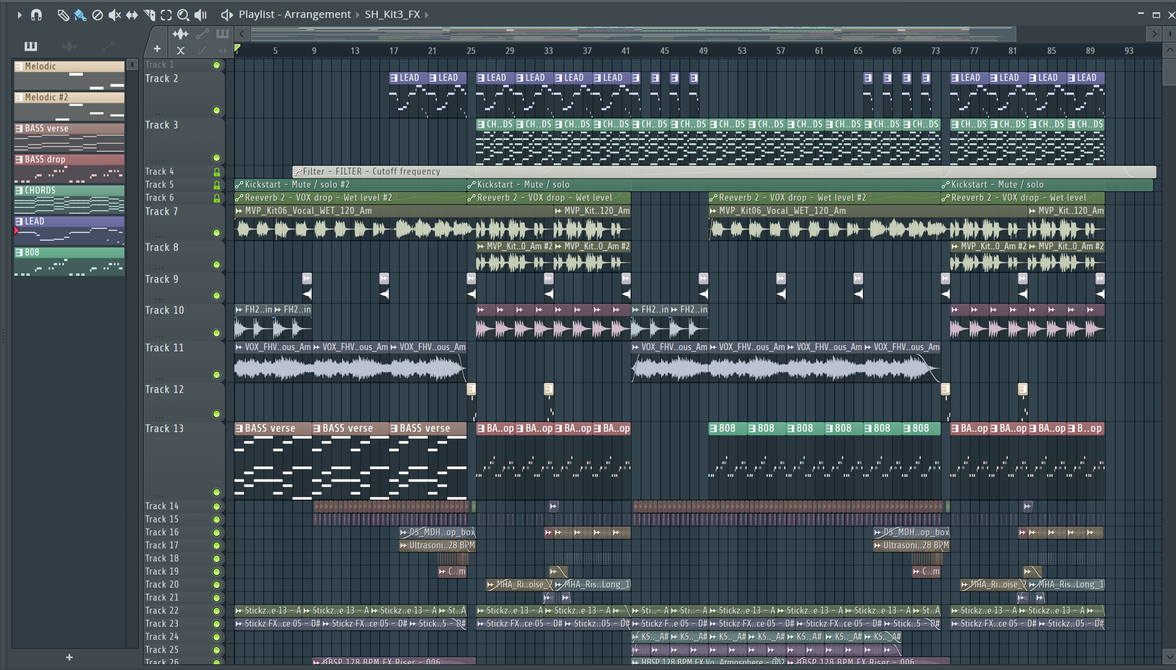The image size is (1176, 670).
Task: Select the Mute tool
Action: coord(114,15)
